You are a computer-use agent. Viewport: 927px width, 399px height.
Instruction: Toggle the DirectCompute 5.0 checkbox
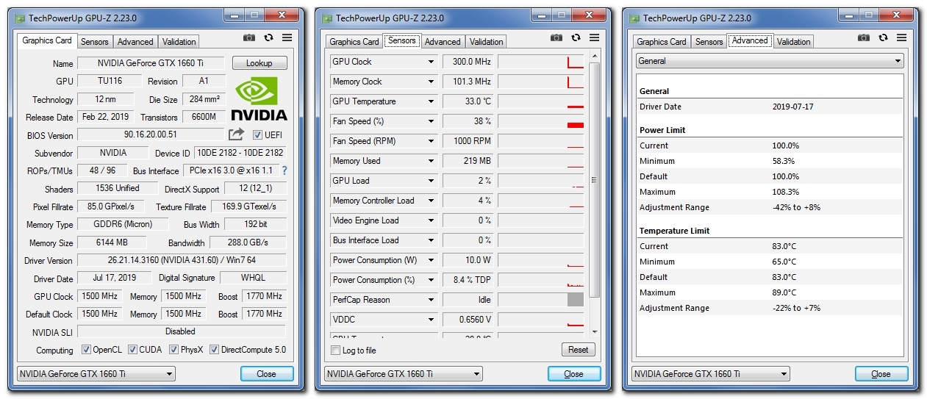[x=215, y=350]
